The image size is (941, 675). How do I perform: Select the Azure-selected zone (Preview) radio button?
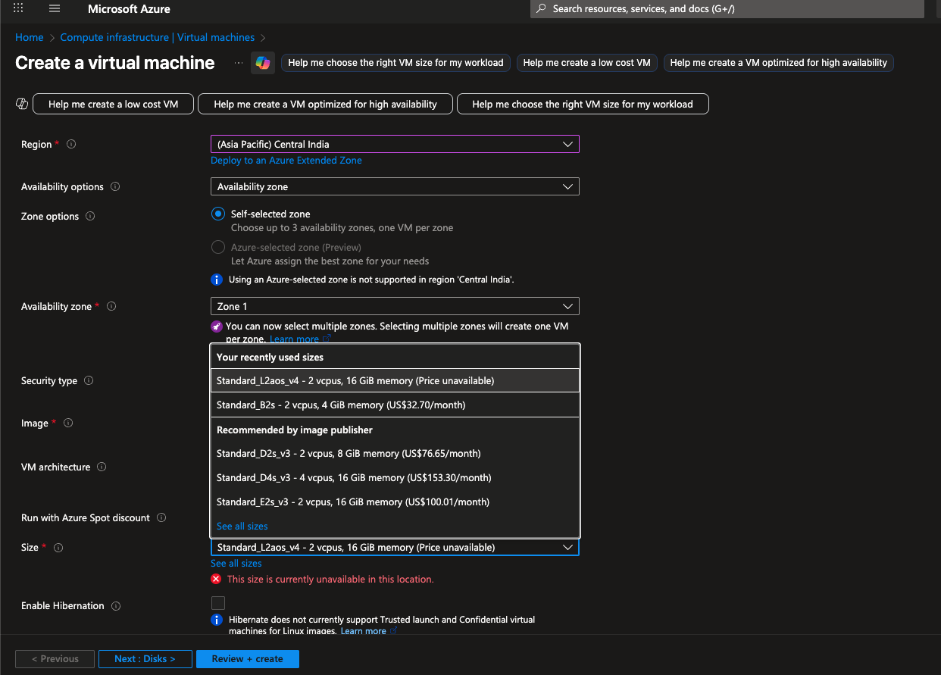pyautogui.click(x=218, y=247)
